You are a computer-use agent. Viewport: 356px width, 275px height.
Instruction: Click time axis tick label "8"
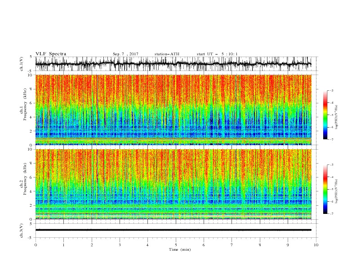[260, 245]
